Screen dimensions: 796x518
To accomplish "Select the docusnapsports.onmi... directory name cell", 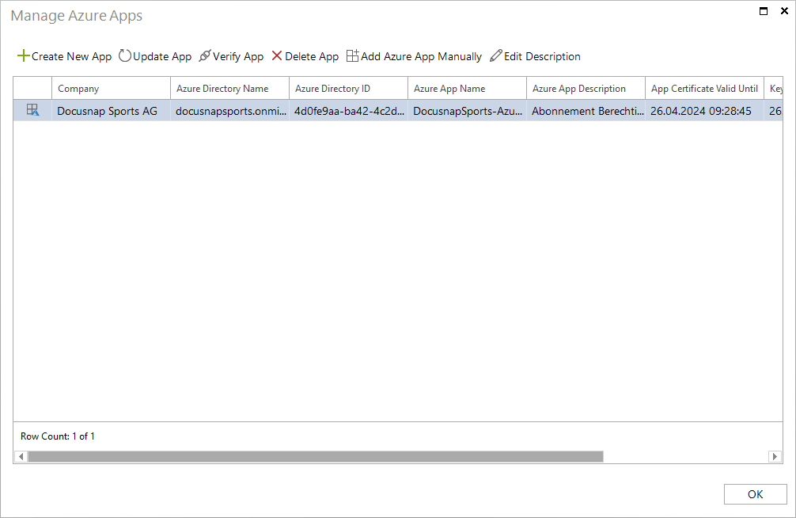I will [230, 111].
